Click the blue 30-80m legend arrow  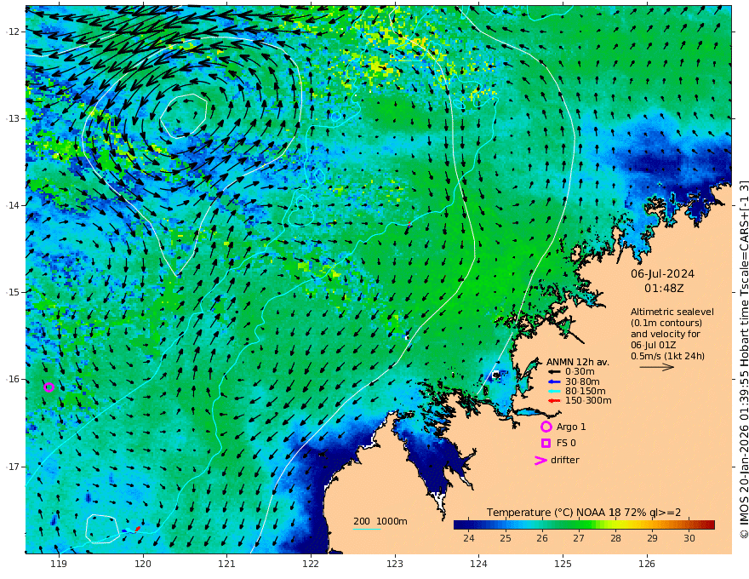[553, 381]
